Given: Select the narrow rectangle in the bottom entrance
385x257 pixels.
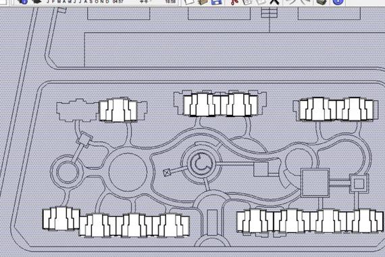Looking at the screenshot, I should click(x=212, y=223).
